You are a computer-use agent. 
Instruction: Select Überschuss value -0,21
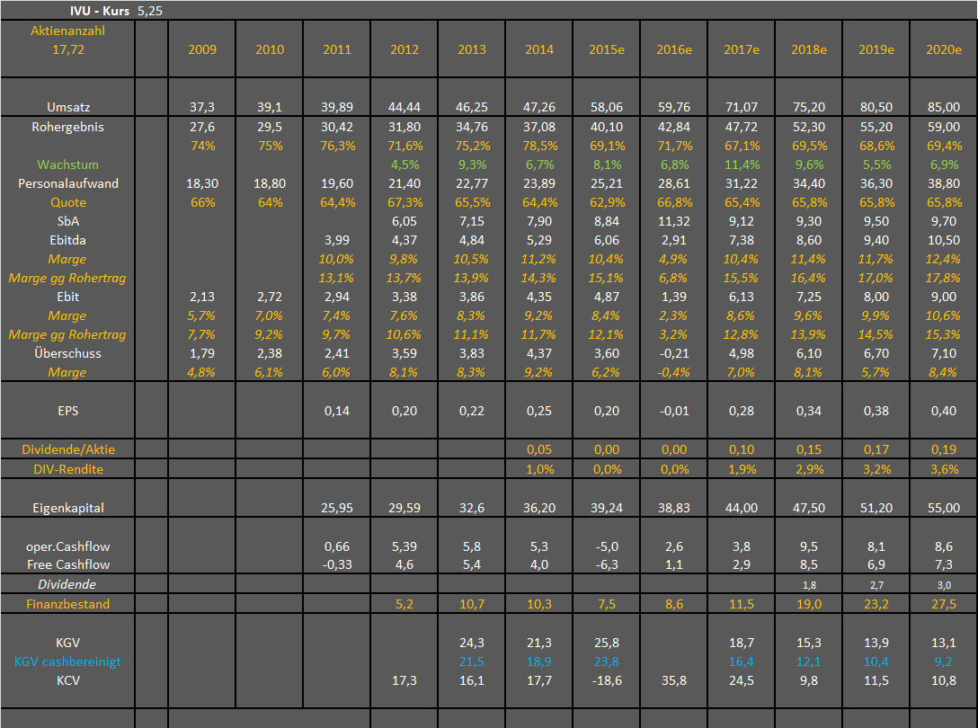pyautogui.click(x=673, y=353)
